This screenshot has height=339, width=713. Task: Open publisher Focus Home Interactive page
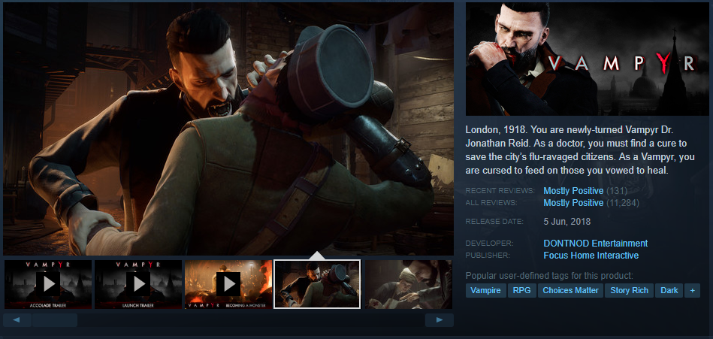(591, 256)
